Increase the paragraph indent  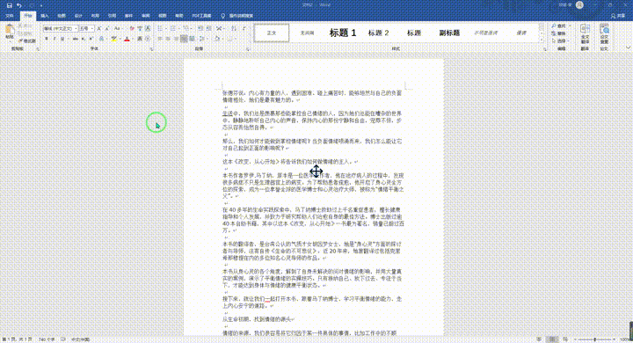point(208,28)
